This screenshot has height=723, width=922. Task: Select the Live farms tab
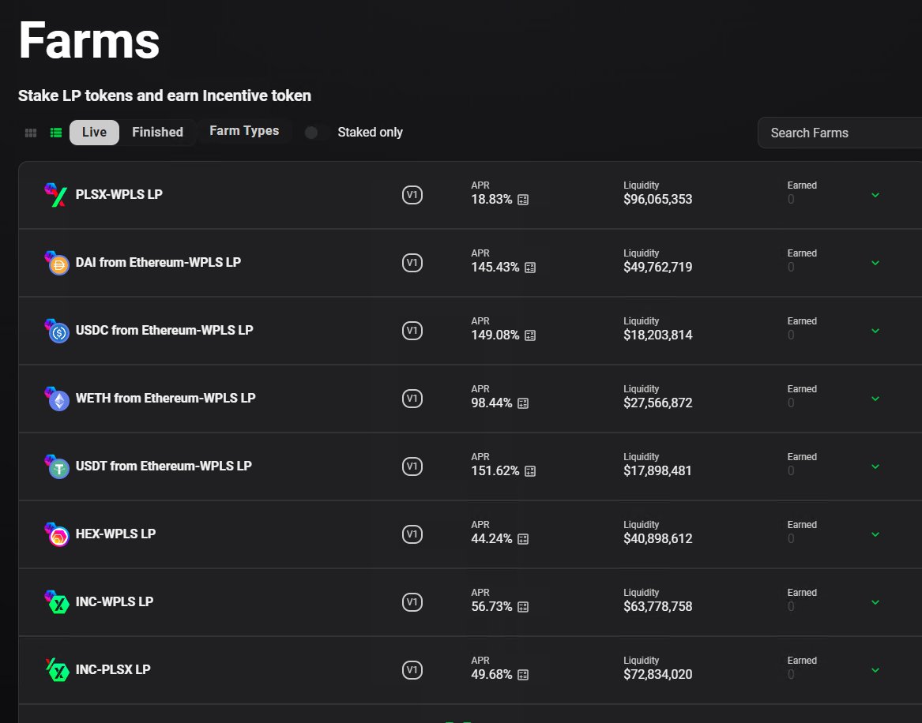(x=94, y=132)
